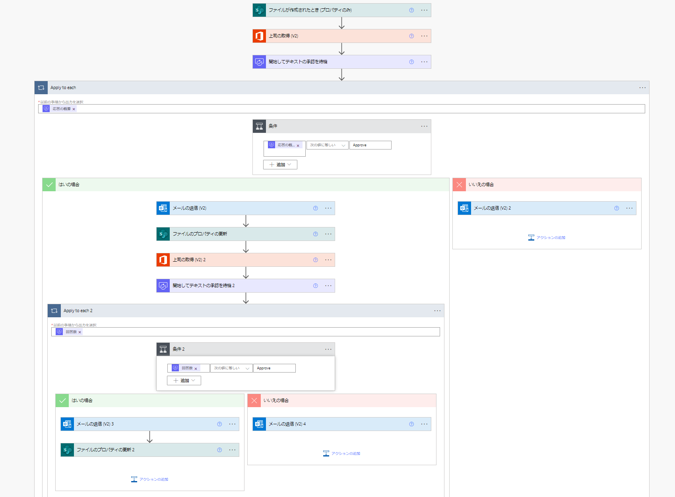Screen dimensions: 675x497
Task: Open more menu for file created trigger
Action: coord(424,10)
